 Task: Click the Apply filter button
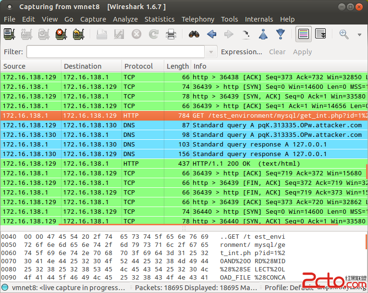pos(302,52)
